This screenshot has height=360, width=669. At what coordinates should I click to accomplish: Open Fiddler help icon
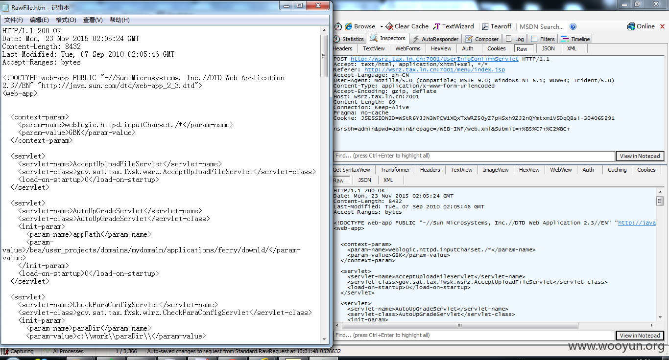tap(573, 26)
